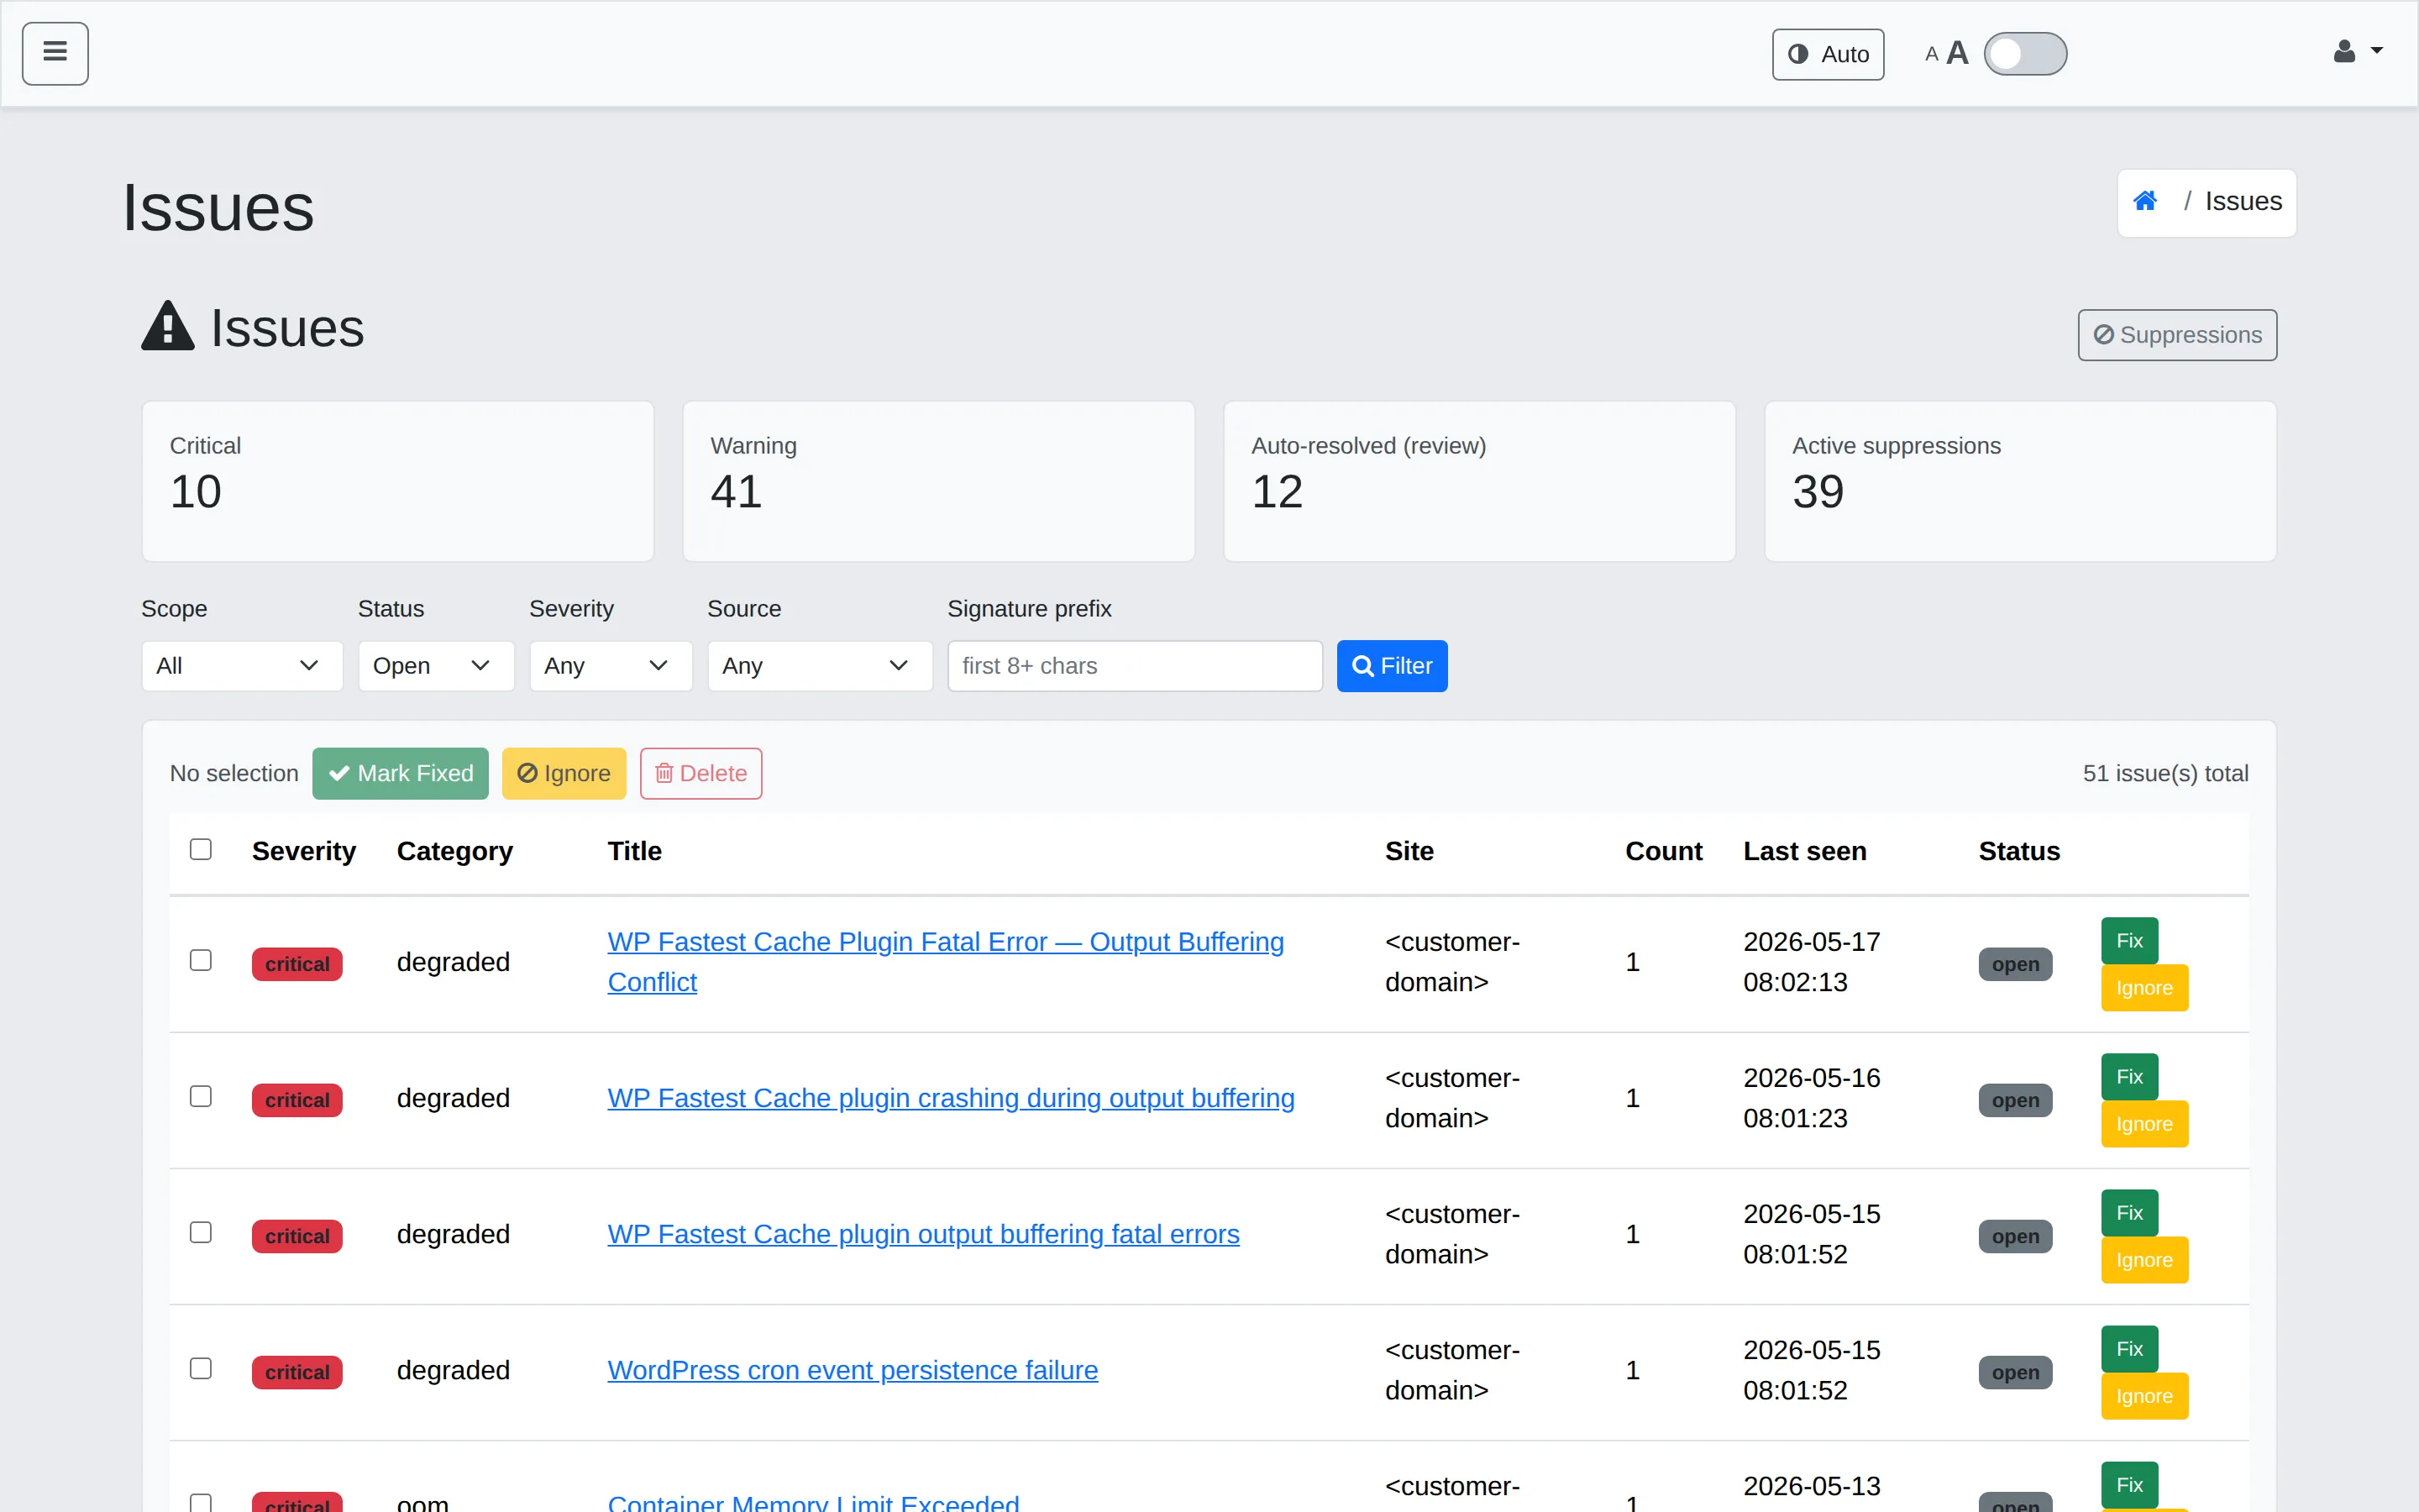Check the Output Buffering Conflict issue row
Screen dimensions: 2419x1512
point(201,961)
